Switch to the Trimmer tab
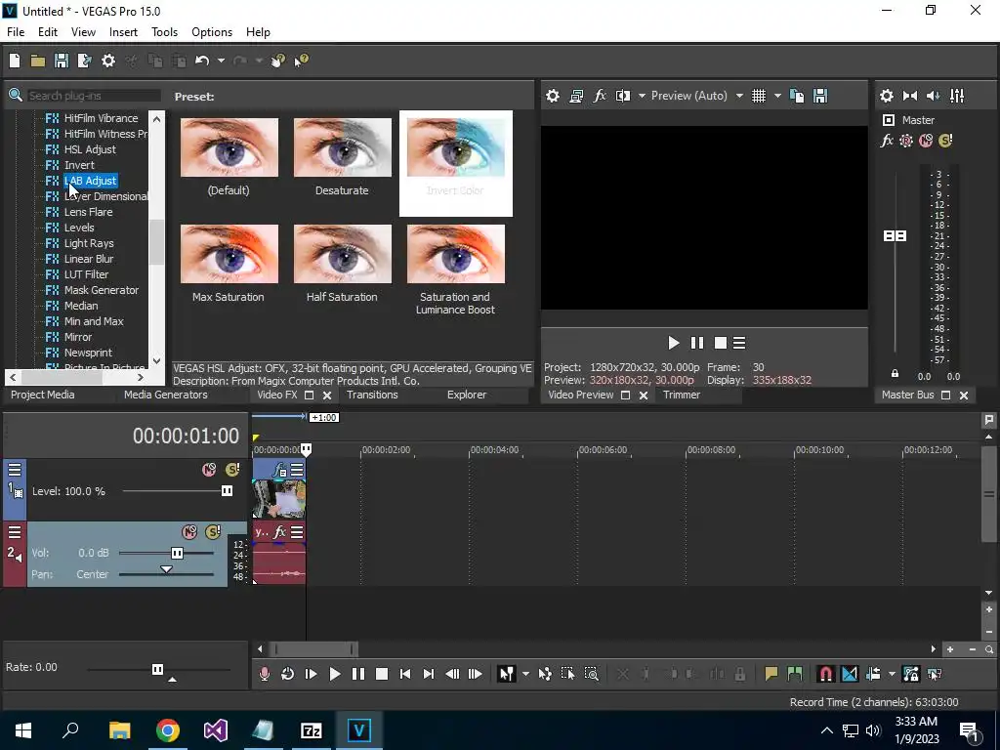1000x750 pixels. coord(682,395)
